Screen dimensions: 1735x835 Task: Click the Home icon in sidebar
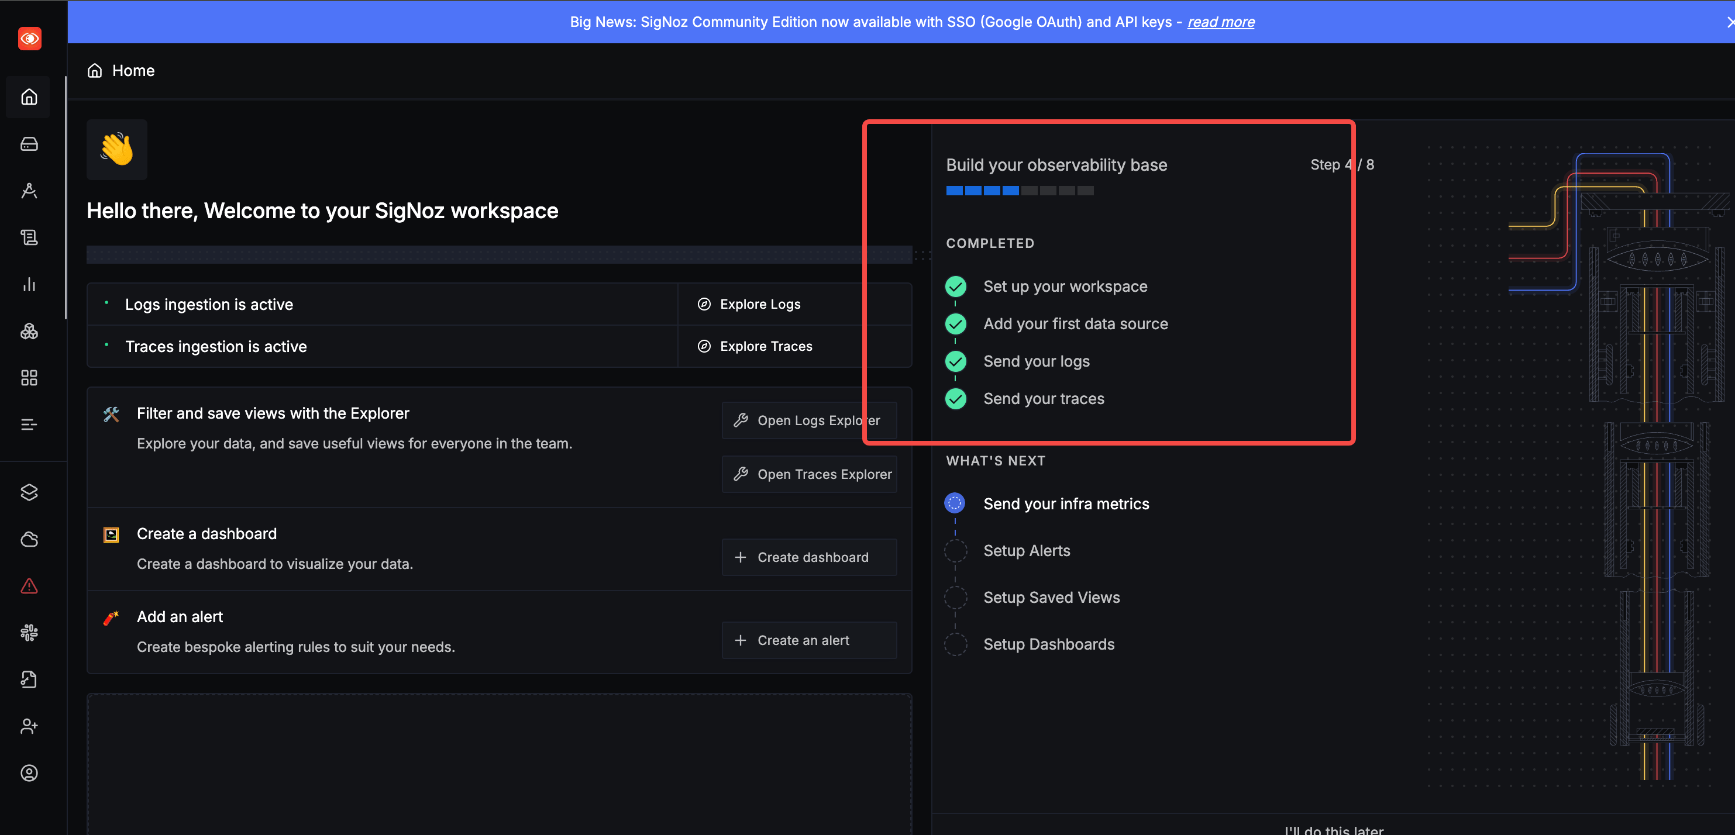29,97
